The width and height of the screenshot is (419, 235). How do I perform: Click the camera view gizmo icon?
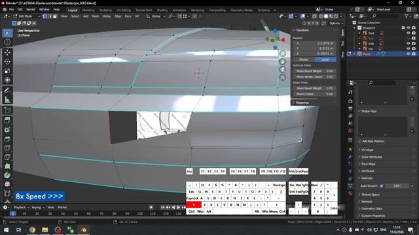pyautogui.click(x=282, y=70)
